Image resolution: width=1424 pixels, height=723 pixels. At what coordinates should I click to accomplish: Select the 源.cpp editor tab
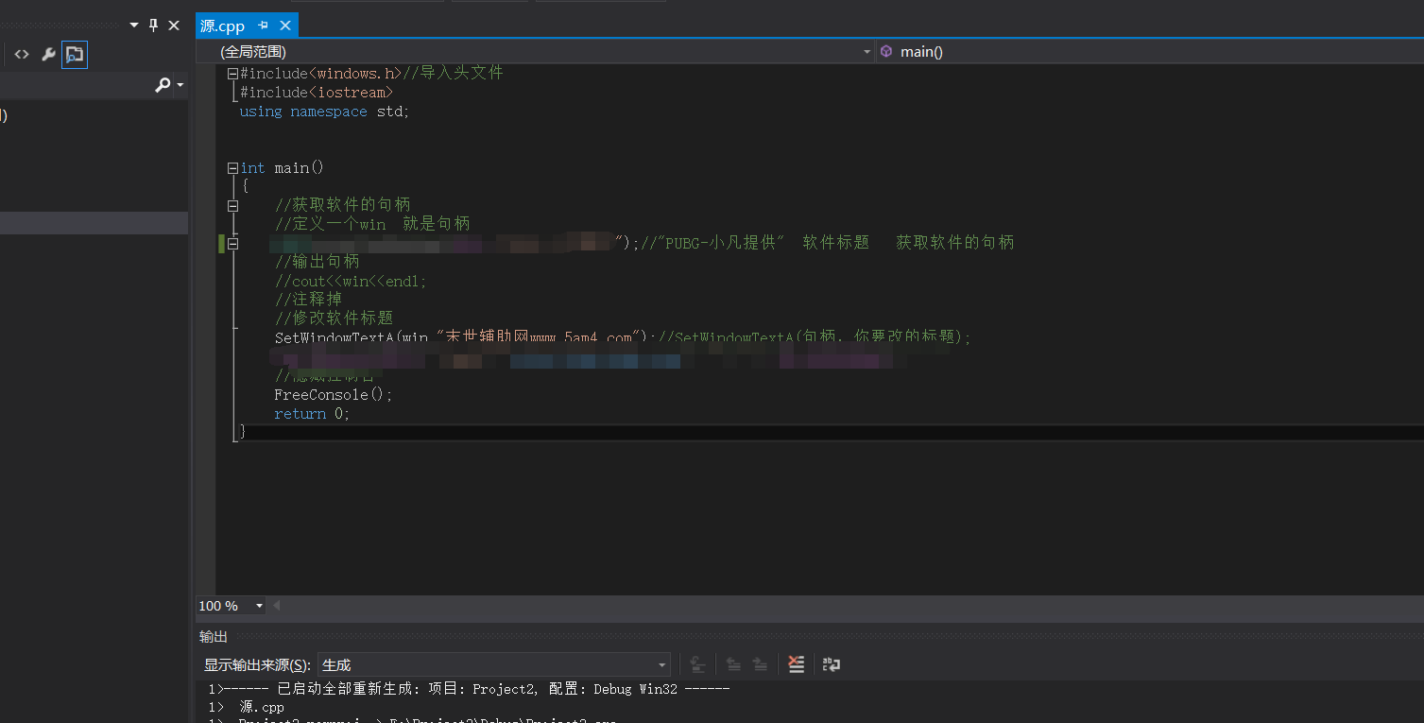coord(223,26)
